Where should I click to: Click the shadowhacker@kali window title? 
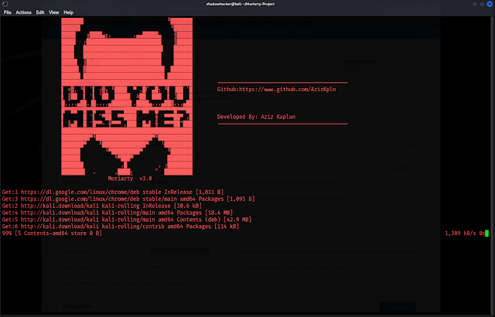(x=241, y=4)
